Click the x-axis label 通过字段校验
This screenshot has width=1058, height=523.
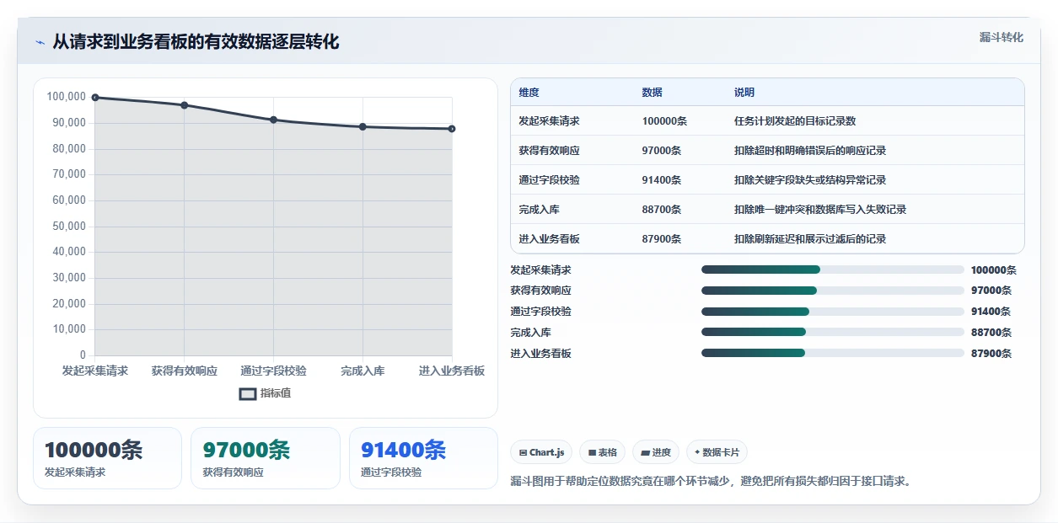pyautogui.click(x=273, y=371)
